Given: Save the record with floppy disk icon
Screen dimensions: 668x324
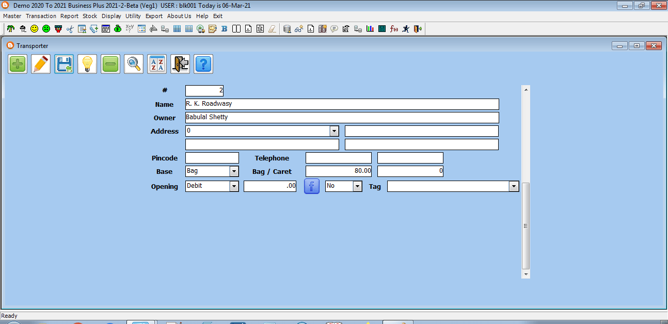Looking at the screenshot, I should point(64,64).
